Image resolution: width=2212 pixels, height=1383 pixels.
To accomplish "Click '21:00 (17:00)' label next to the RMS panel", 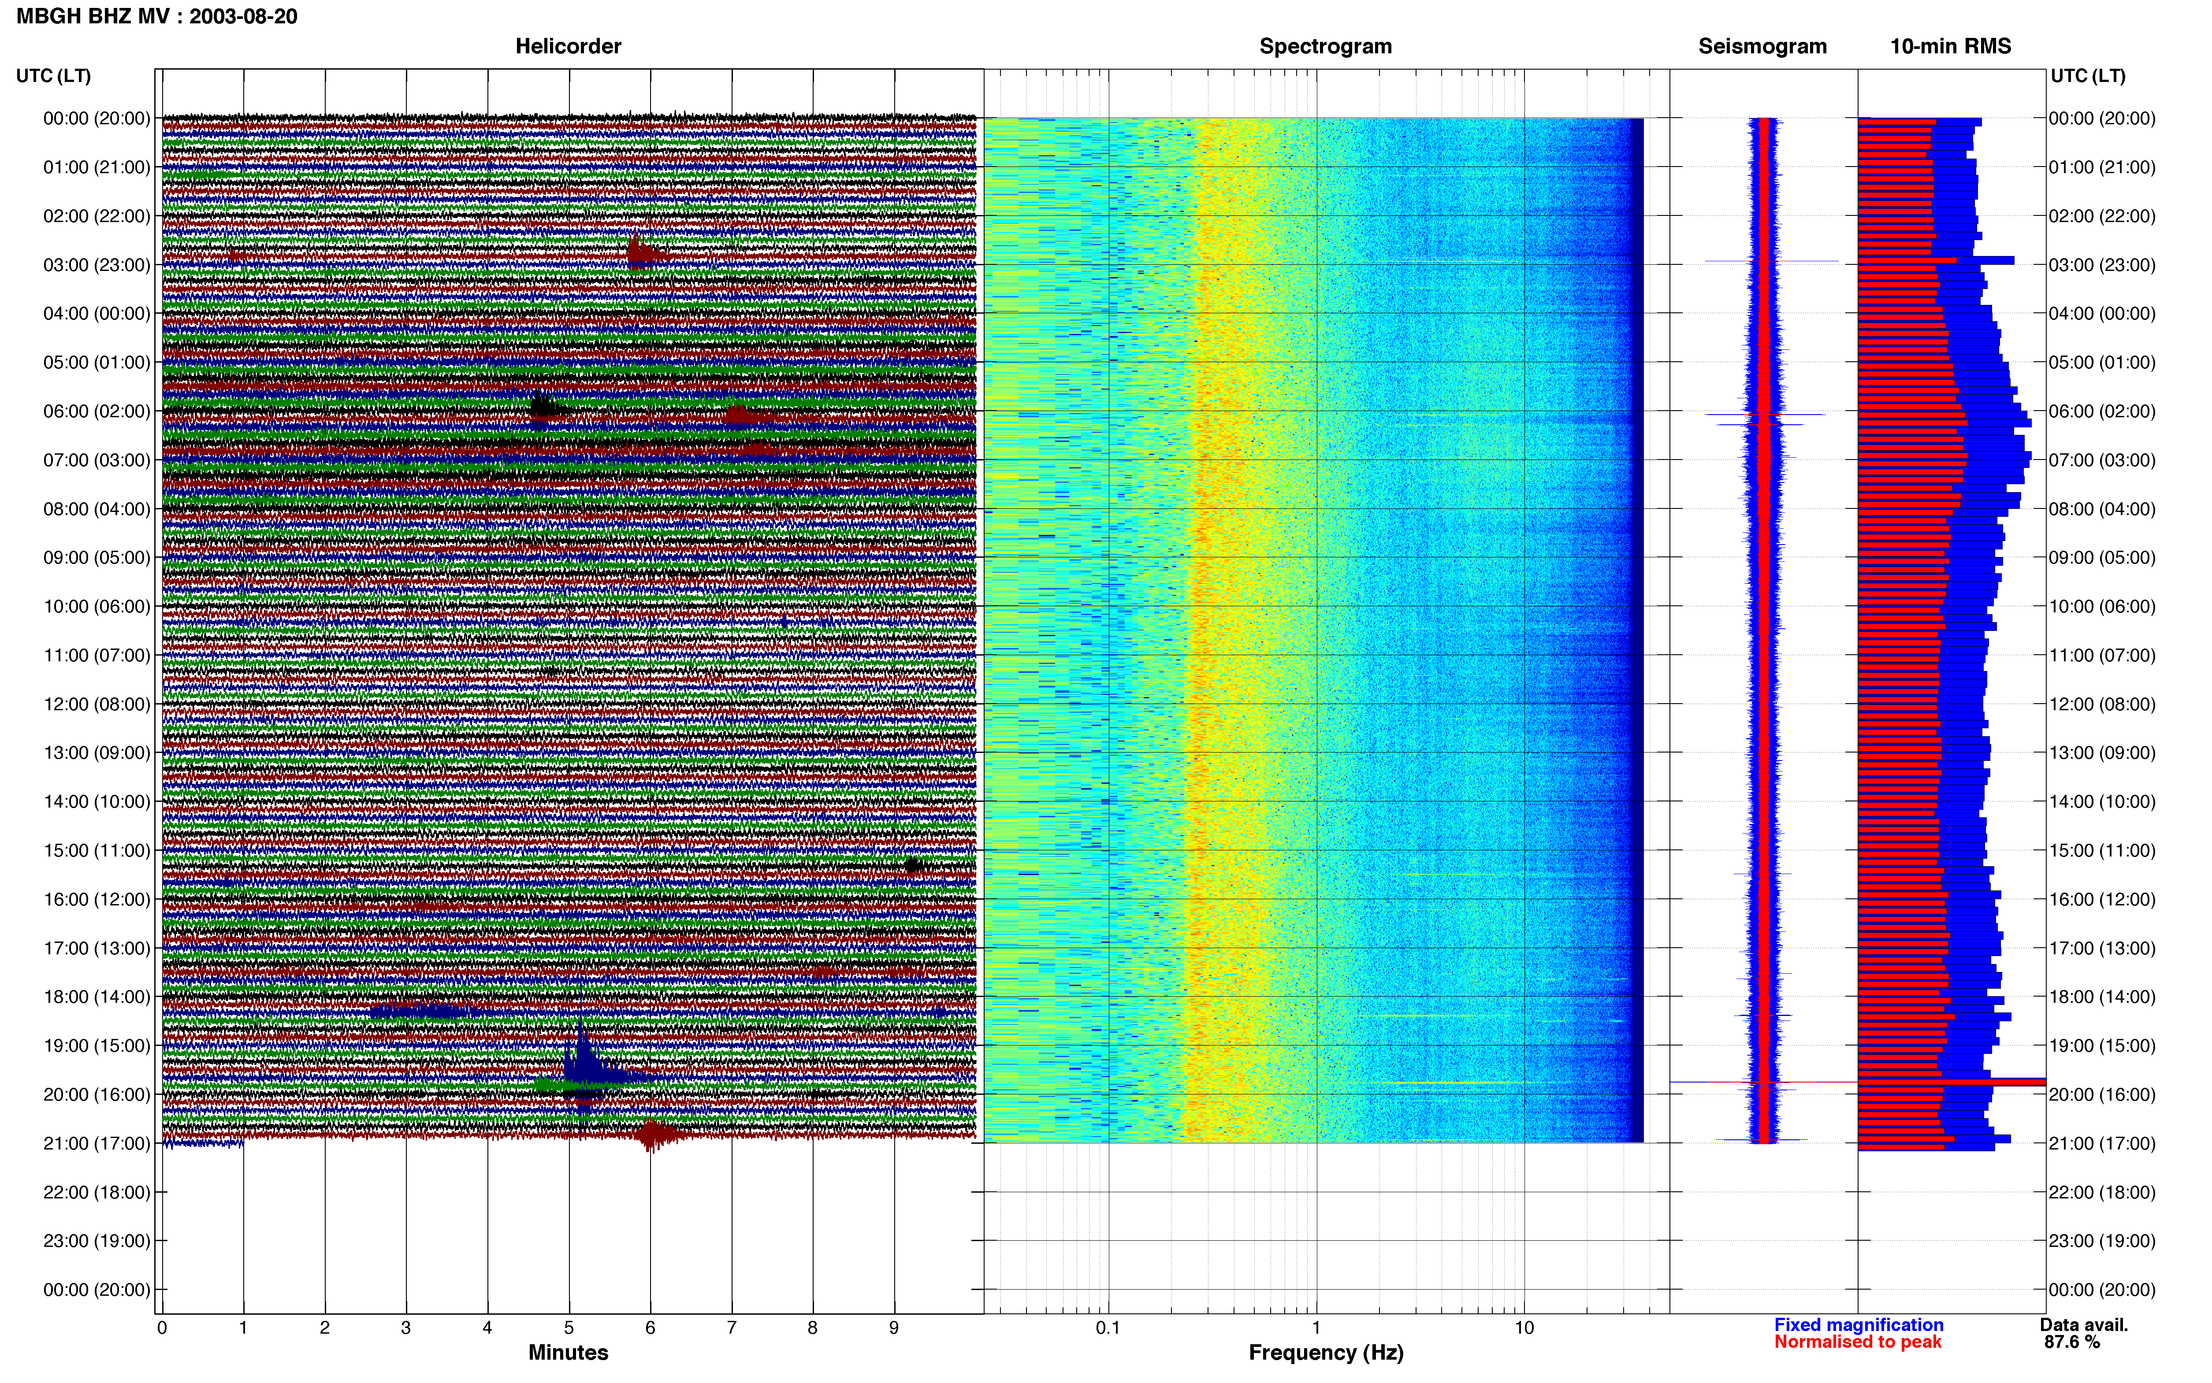I will pyautogui.click(x=2102, y=1143).
